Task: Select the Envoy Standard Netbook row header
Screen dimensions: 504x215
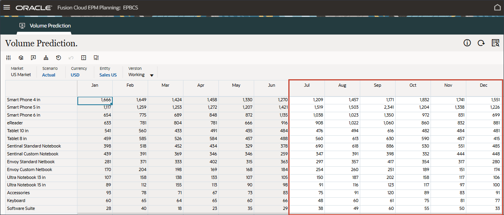Action: [x=41, y=162]
